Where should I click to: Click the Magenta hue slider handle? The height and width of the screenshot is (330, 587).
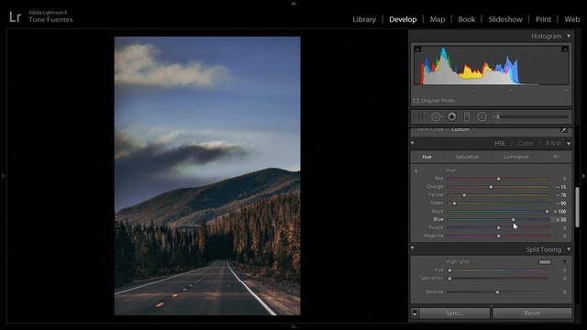click(498, 236)
